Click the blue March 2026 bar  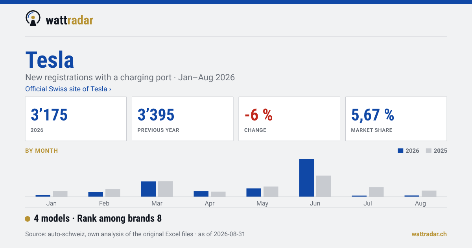148,189
